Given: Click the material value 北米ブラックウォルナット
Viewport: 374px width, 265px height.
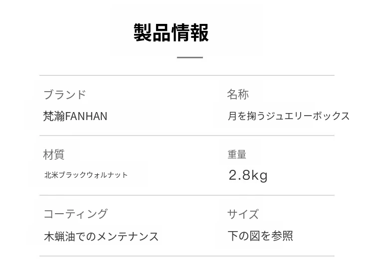Looking at the screenshot, I should [86, 175].
